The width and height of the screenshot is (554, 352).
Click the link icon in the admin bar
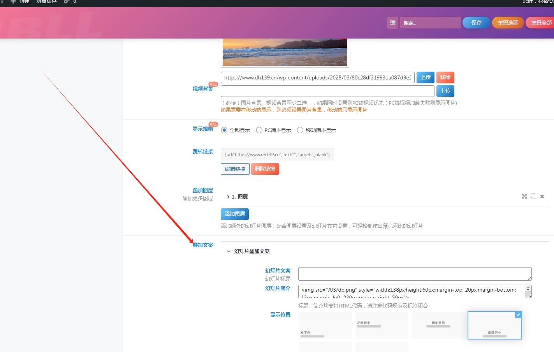(67, 2)
